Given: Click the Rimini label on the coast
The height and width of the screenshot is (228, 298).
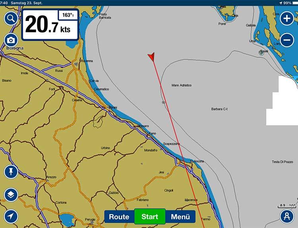Looking at the screenshot, I should (x=113, y=108).
